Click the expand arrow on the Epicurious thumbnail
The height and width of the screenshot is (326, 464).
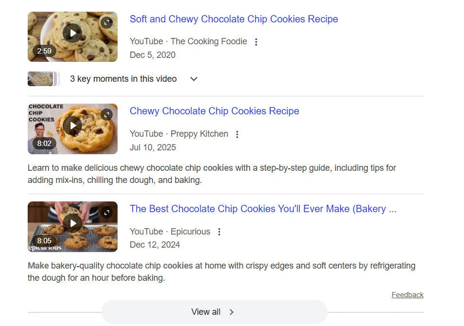coord(106,212)
